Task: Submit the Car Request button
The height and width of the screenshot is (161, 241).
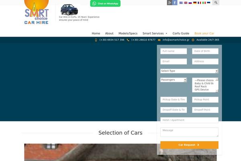Action: 189,145
